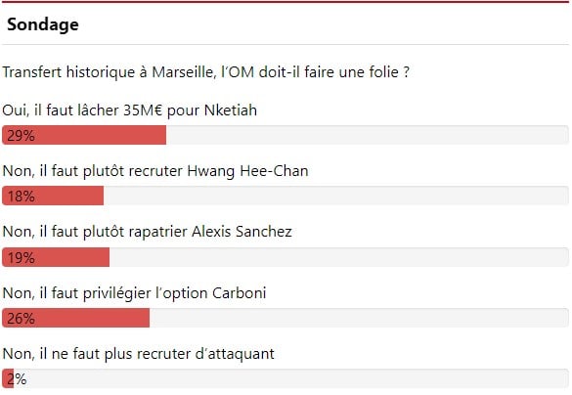
Task: Click the grey unfilled part of Carboni bar
Action: pyautogui.click(x=359, y=318)
